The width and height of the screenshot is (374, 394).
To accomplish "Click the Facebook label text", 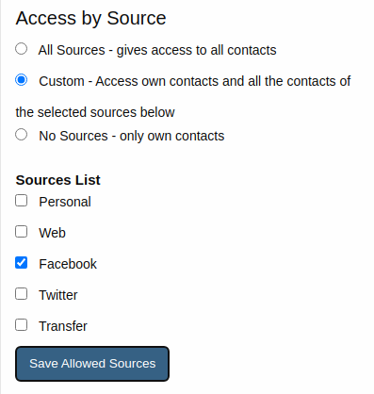I will (x=68, y=264).
